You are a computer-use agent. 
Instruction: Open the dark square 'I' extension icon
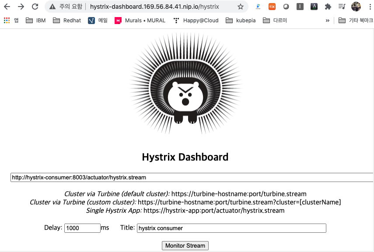[x=300, y=7]
